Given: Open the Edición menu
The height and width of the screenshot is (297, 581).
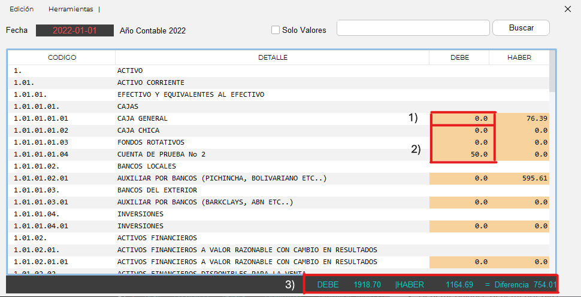Looking at the screenshot, I should pyautogui.click(x=22, y=9).
